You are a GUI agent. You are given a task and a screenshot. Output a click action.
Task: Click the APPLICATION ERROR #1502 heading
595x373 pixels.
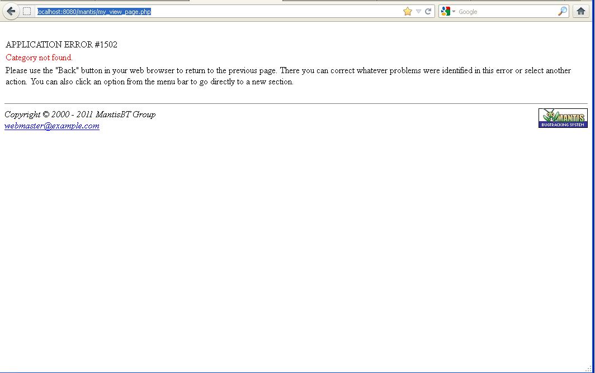62,45
